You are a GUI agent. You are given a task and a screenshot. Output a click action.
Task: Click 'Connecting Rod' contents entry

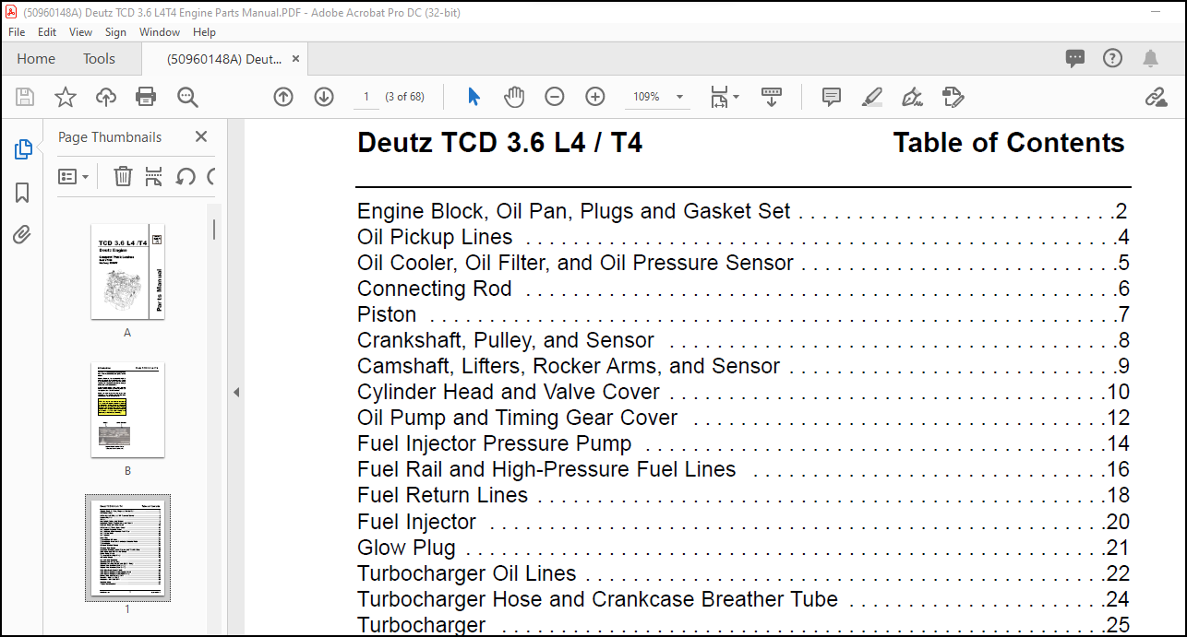point(434,289)
